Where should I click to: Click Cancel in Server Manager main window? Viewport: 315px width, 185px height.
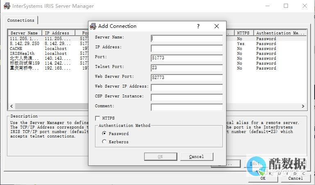point(295,178)
